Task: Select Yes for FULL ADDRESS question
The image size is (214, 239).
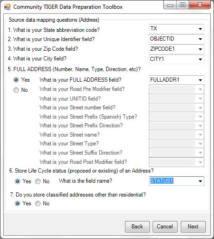Action: pos(16,80)
